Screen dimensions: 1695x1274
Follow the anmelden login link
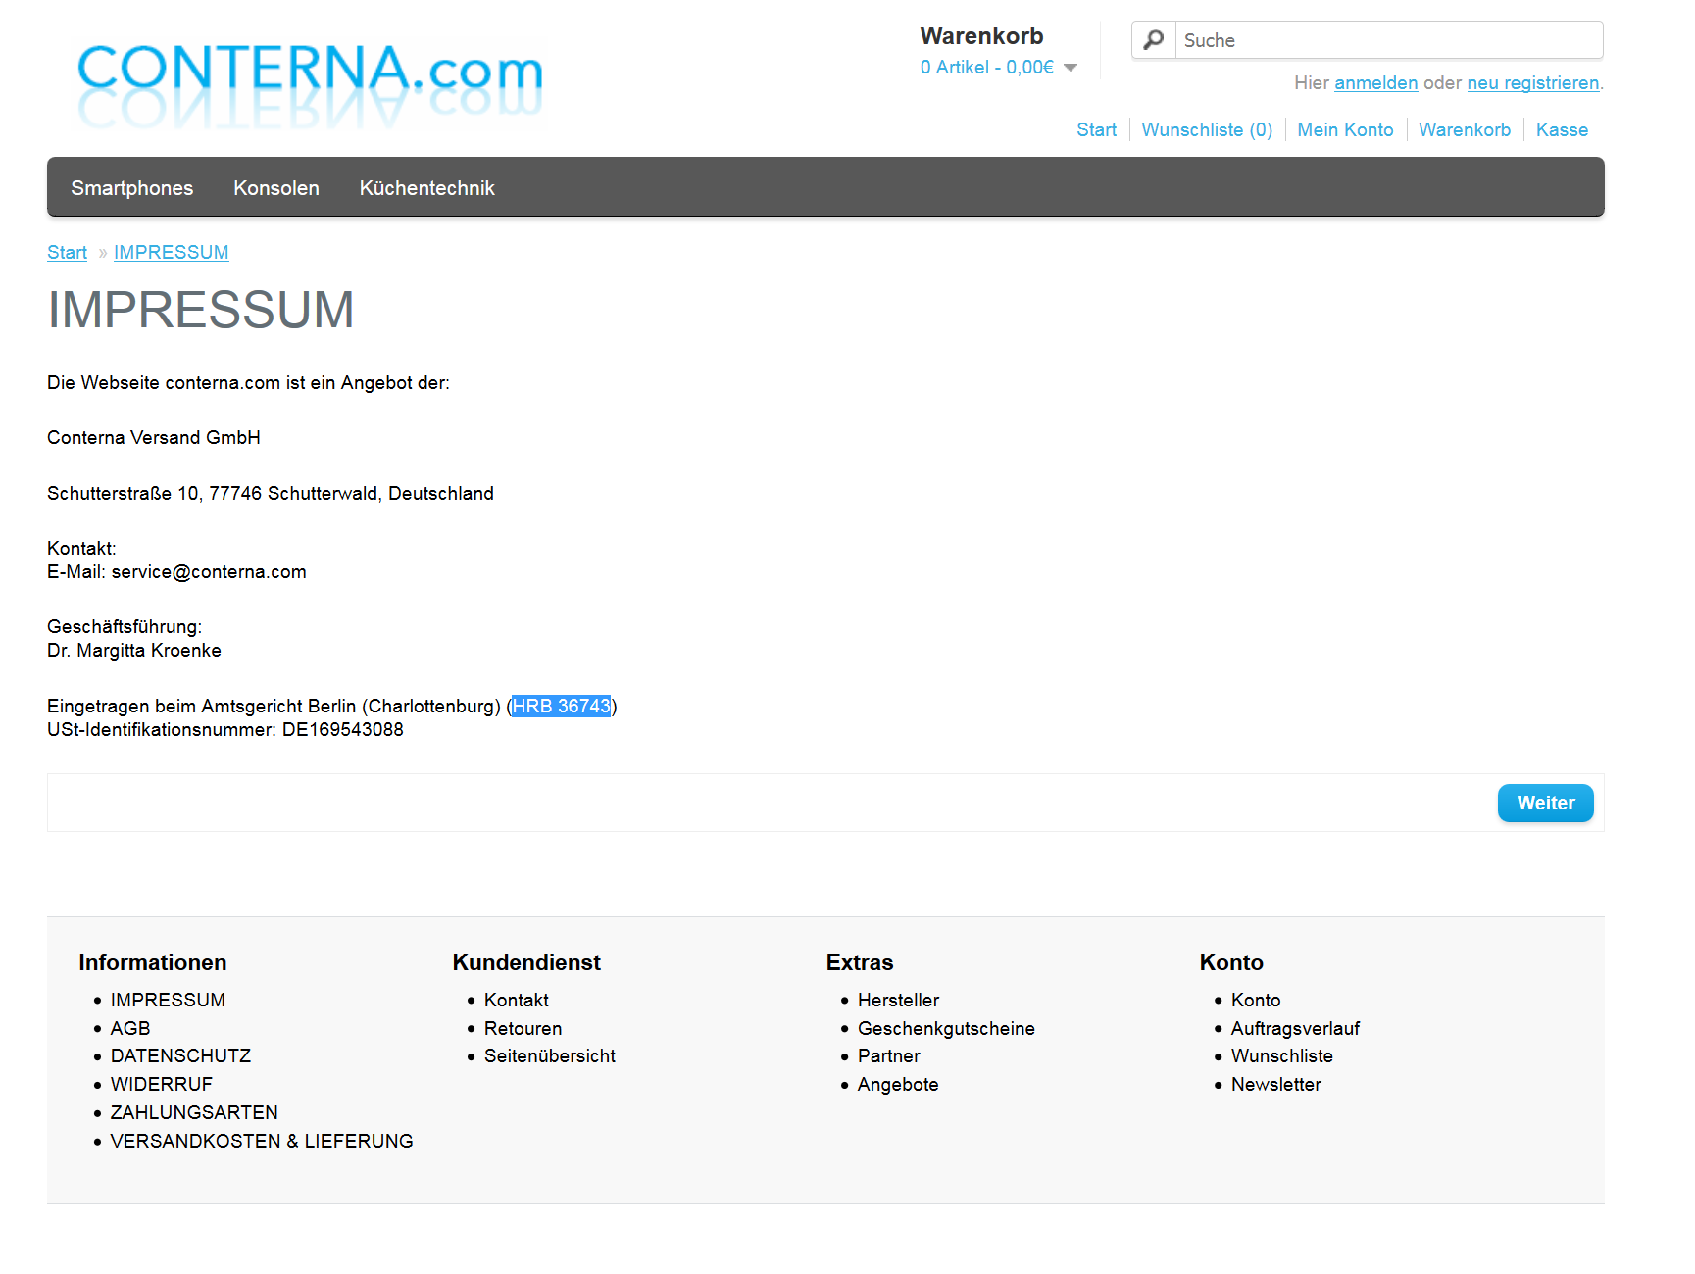(1376, 83)
